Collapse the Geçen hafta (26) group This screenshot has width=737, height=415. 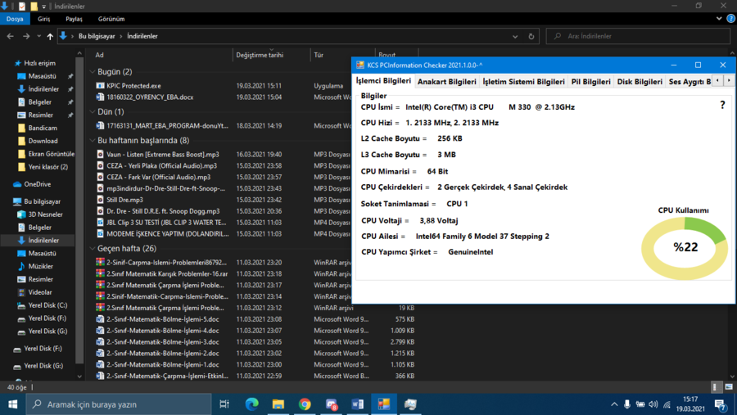click(x=92, y=248)
